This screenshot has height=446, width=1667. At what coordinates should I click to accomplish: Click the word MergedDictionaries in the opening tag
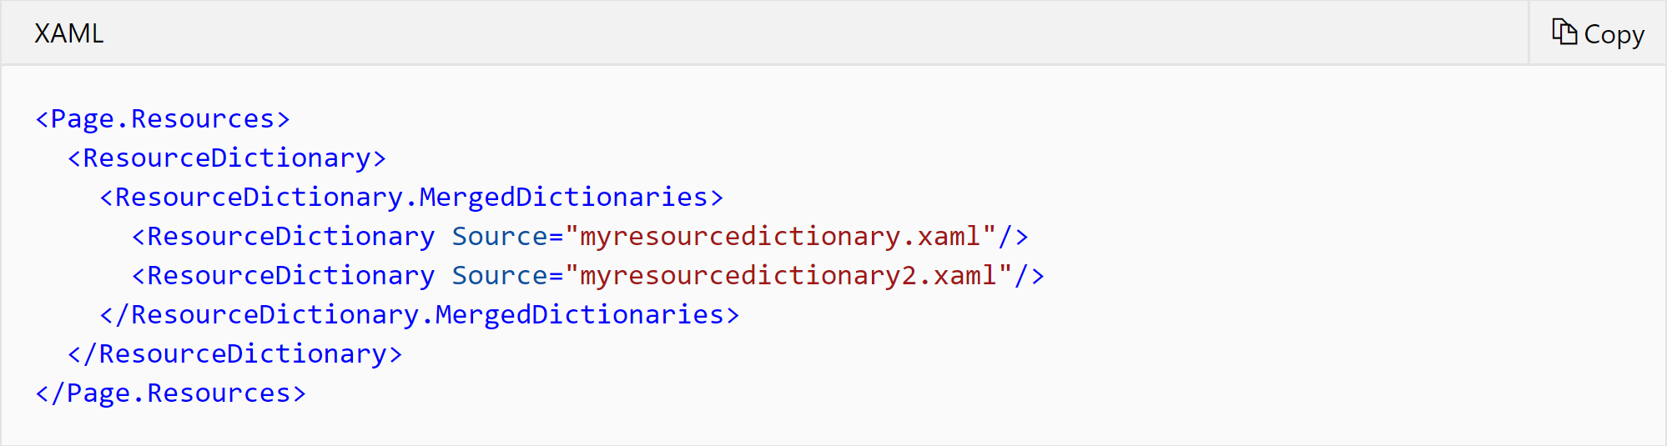pyautogui.click(x=563, y=198)
